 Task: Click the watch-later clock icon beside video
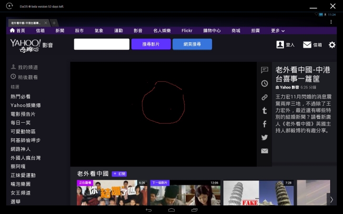pyautogui.click(x=264, y=83)
